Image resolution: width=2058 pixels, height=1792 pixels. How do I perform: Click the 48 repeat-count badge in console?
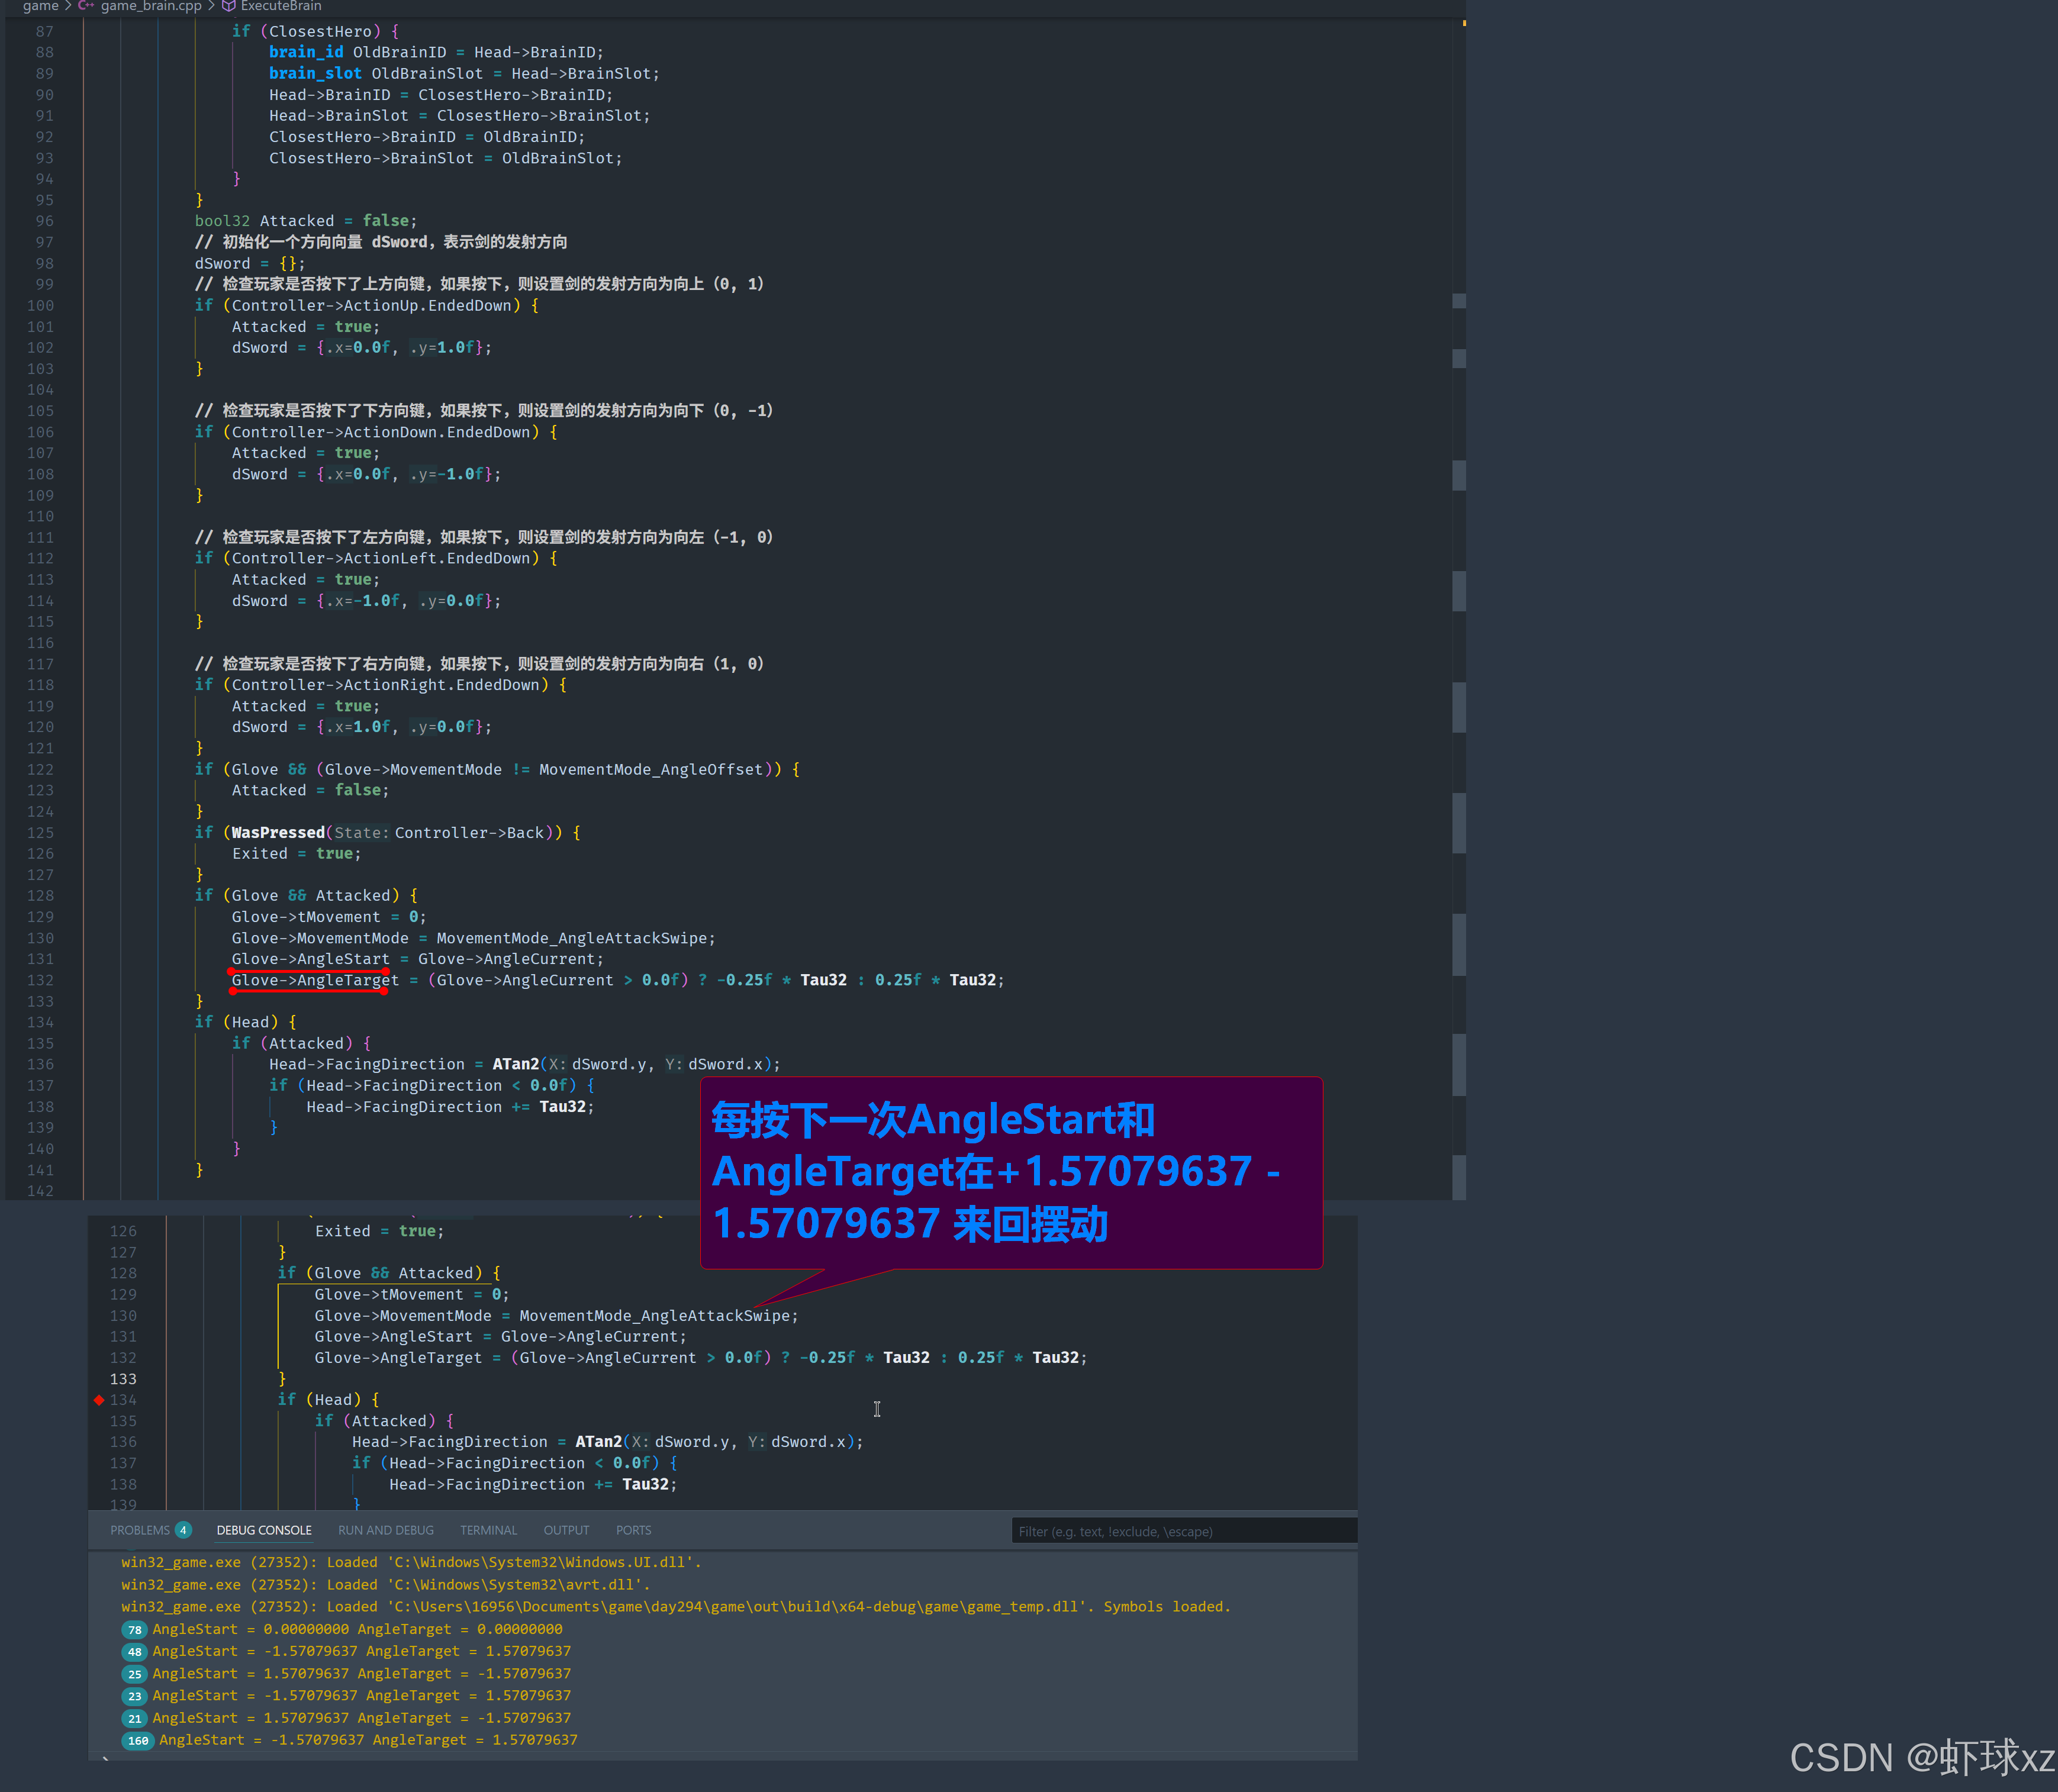pos(134,1652)
